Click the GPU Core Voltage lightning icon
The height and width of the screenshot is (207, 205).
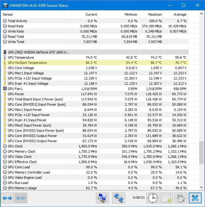tap(5, 68)
